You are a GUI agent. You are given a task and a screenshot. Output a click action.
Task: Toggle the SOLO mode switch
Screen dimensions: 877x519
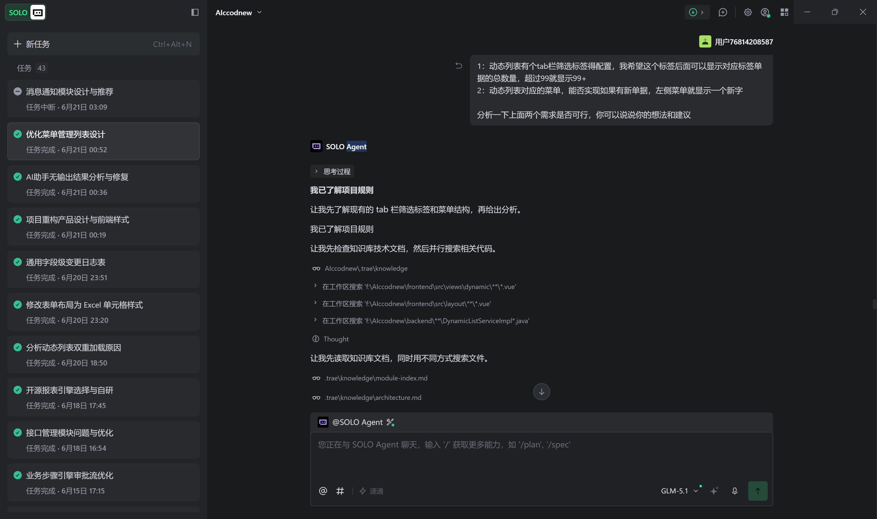(25, 12)
